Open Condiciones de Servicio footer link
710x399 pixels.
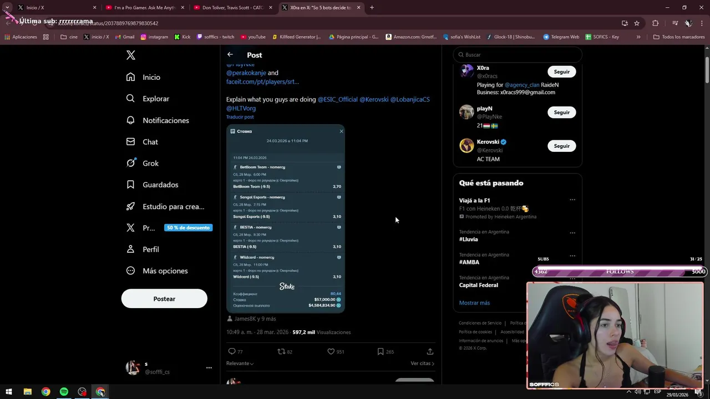(x=480, y=323)
